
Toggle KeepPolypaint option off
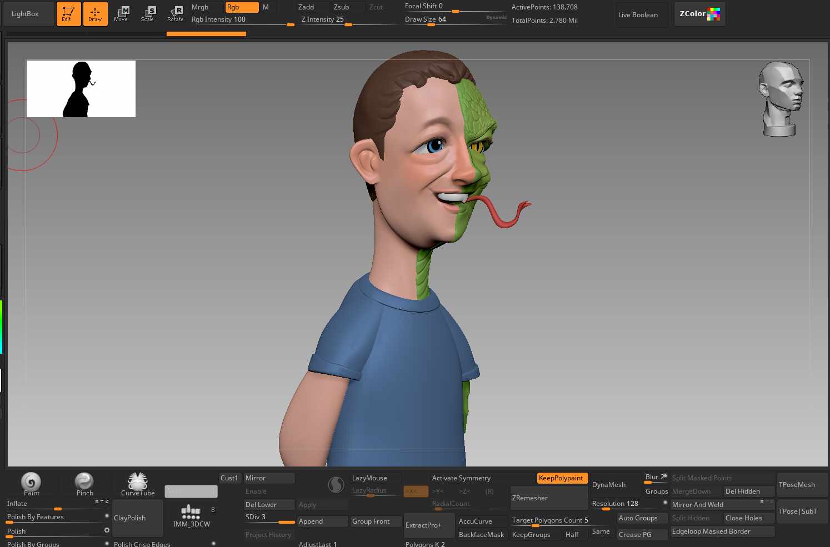[562, 478]
